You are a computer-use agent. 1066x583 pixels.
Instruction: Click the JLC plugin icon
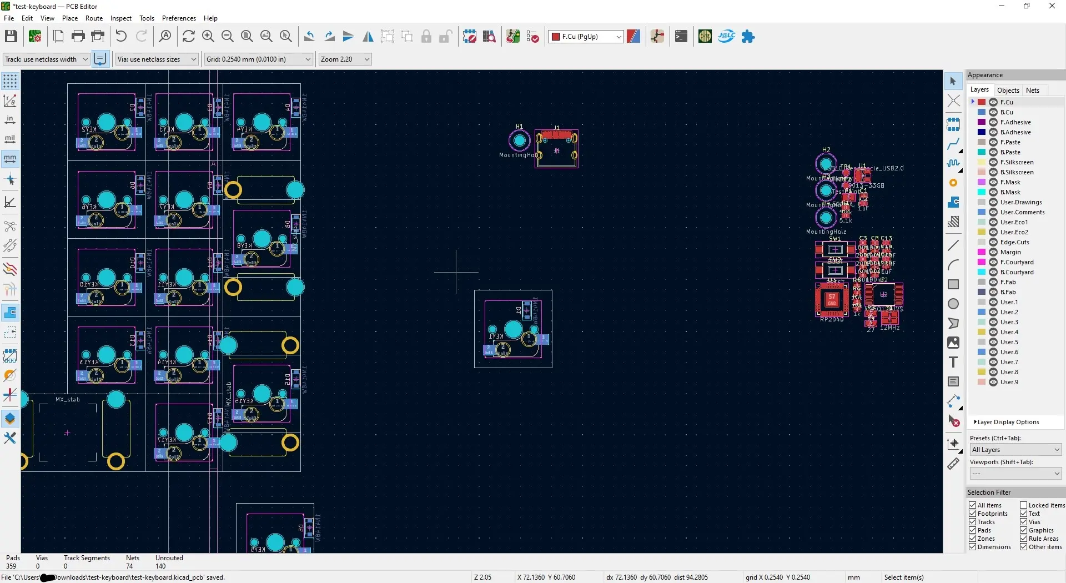(x=726, y=37)
